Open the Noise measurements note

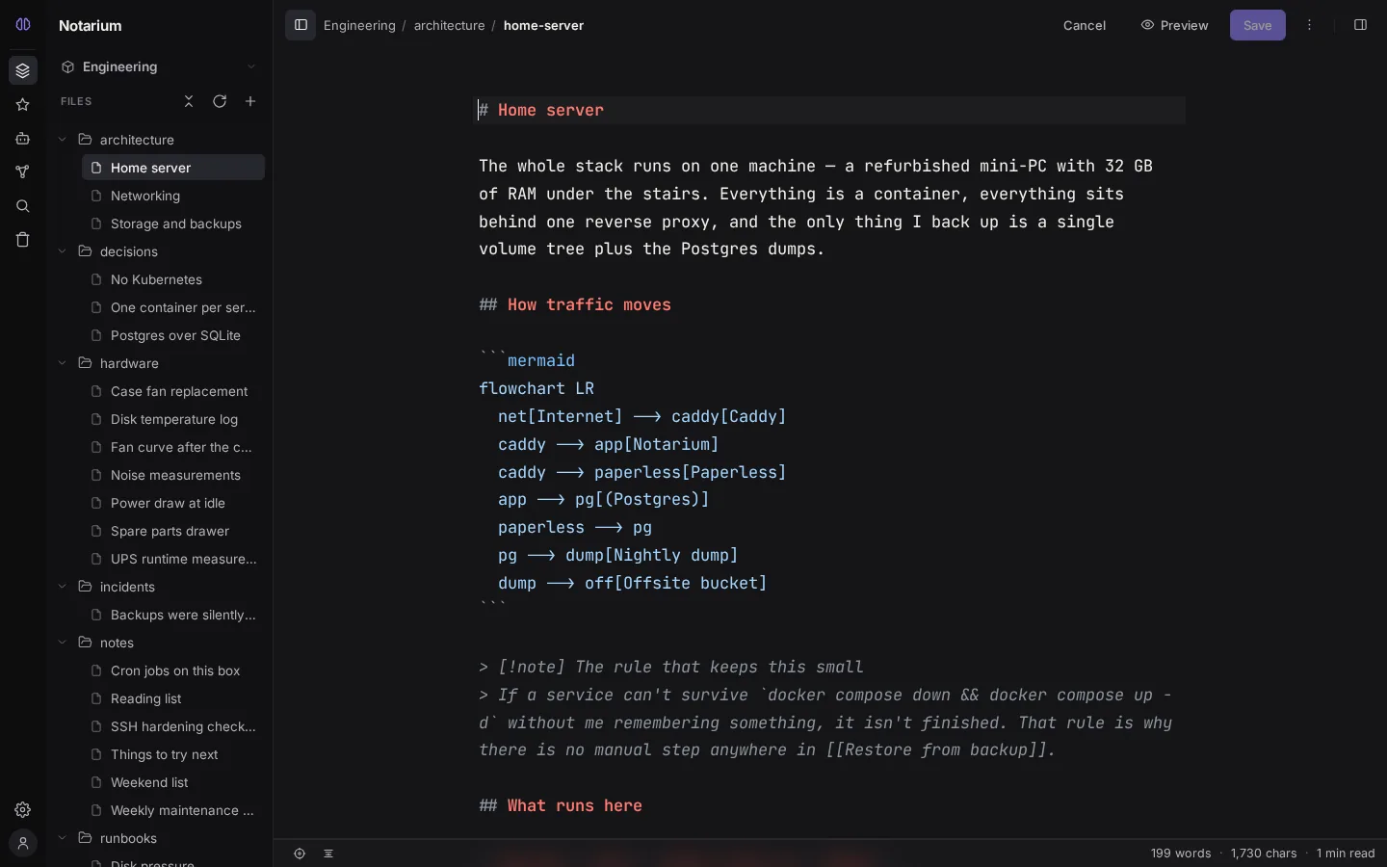pyautogui.click(x=173, y=475)
